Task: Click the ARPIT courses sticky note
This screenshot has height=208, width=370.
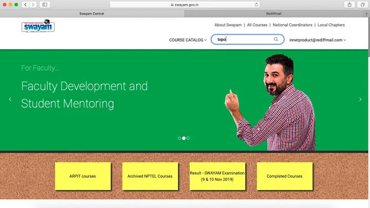Action: point(83,176)
